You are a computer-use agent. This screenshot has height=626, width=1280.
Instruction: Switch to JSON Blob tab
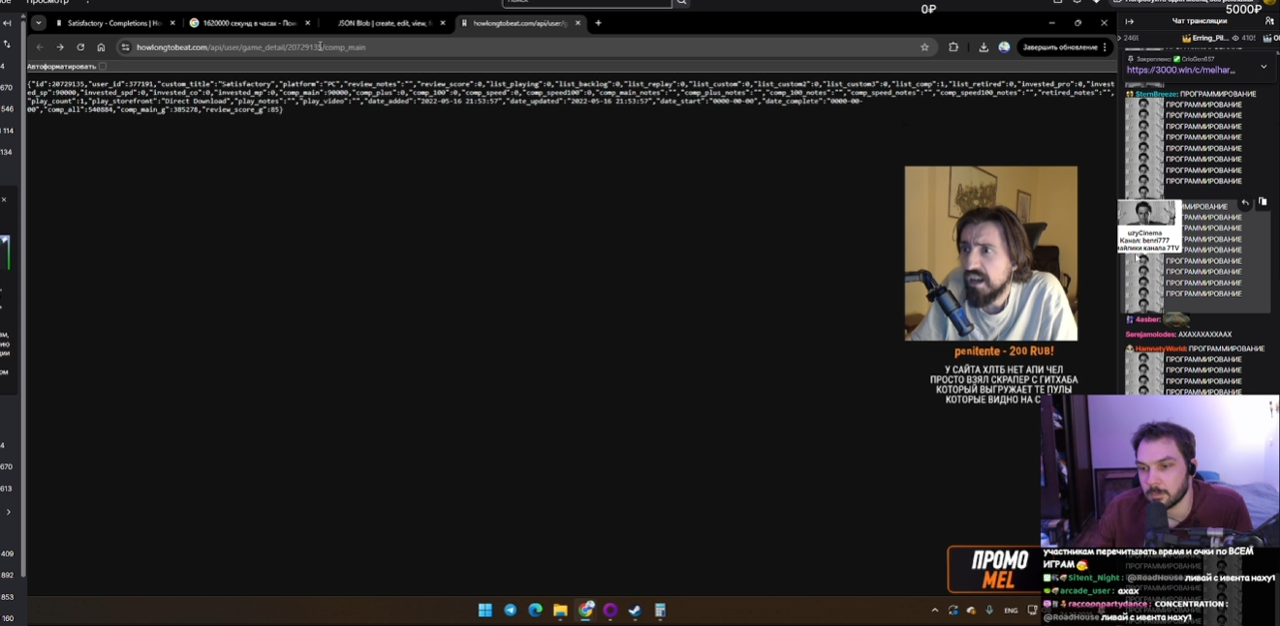point(385,22)
